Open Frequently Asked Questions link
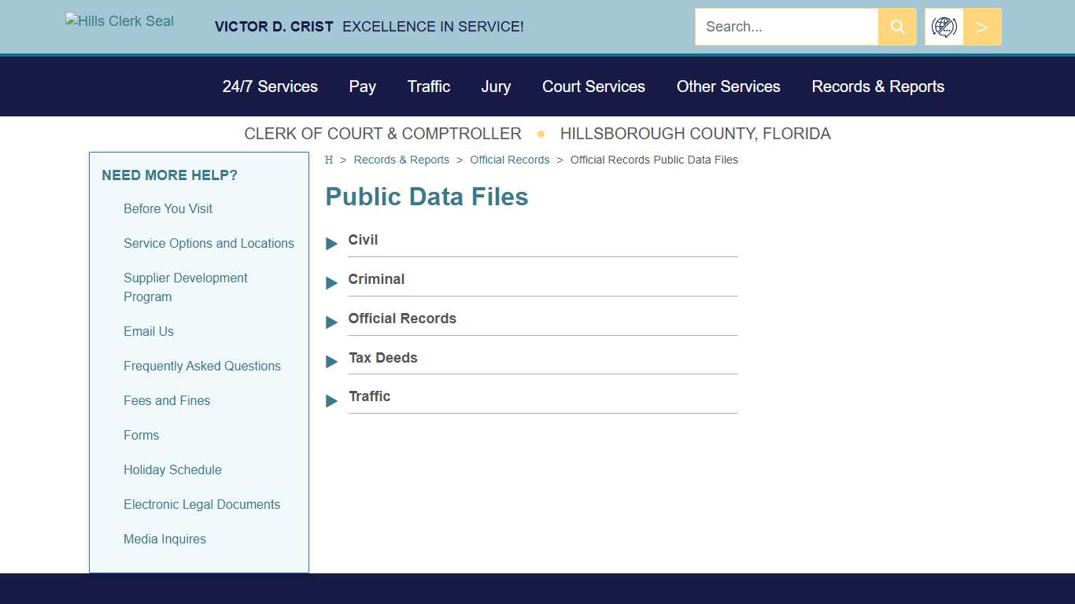 tap(201, 366)
